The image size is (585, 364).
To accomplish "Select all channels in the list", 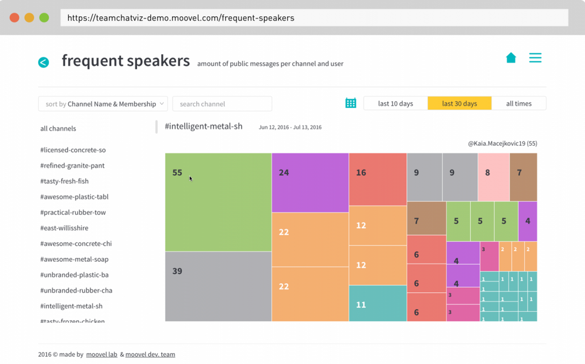I will coord(58,128).
